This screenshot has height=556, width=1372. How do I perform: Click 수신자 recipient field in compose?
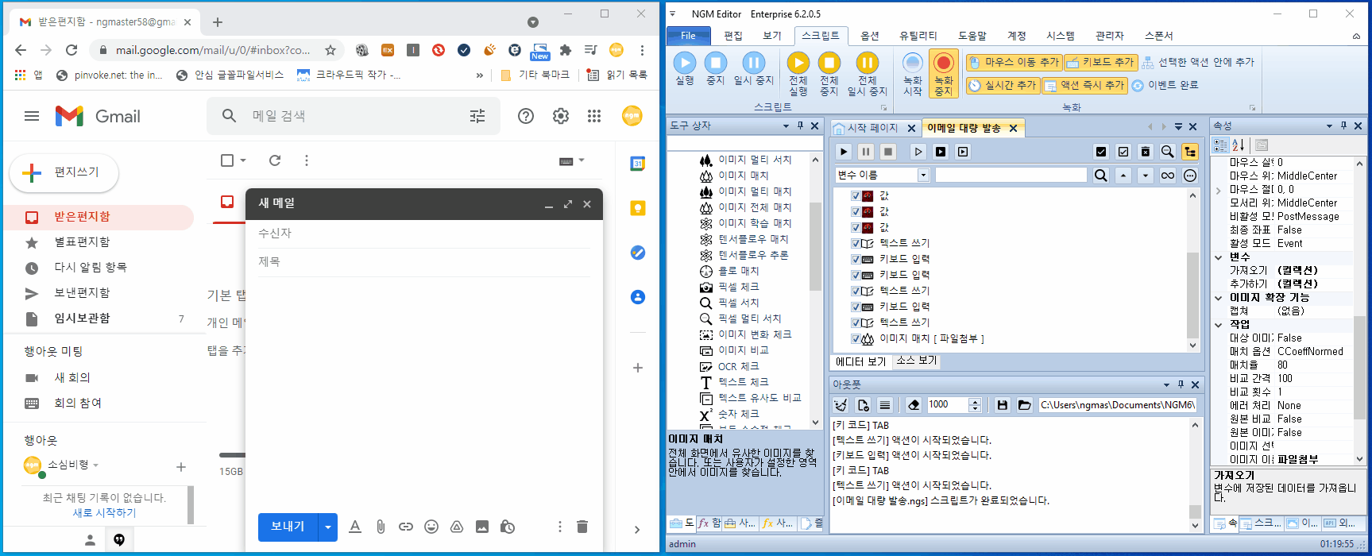coord(424,234)
